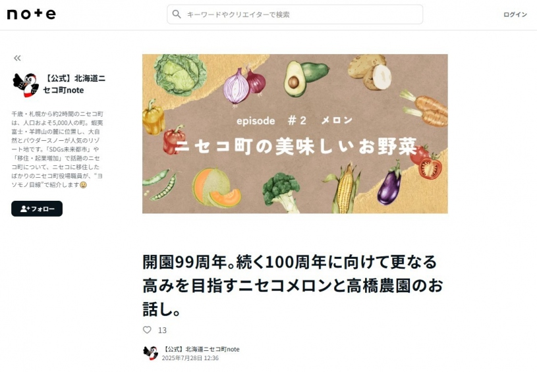Click the corn illustration in banner
This screenshot has height=372, width=537.
pos(344,188)
